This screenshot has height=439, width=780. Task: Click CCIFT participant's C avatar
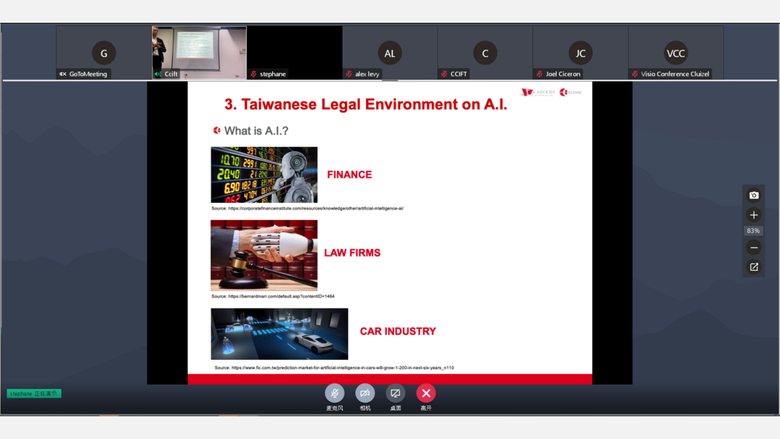(485, 53)
